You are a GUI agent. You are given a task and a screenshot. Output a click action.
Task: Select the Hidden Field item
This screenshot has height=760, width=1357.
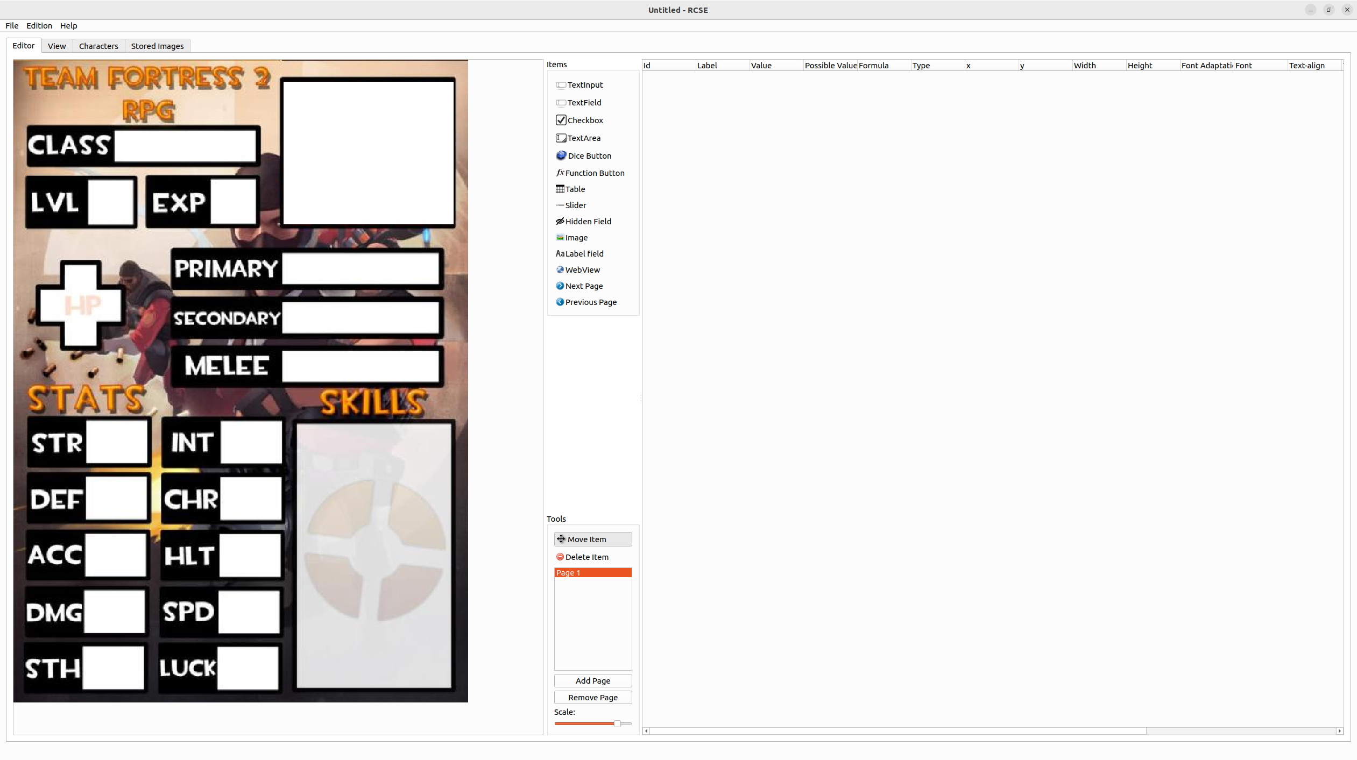[588, 222]
